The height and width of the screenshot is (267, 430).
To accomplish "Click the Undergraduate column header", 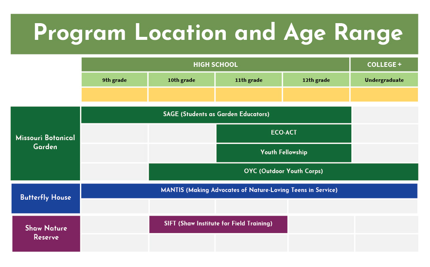I will click(x=384, y=80).
